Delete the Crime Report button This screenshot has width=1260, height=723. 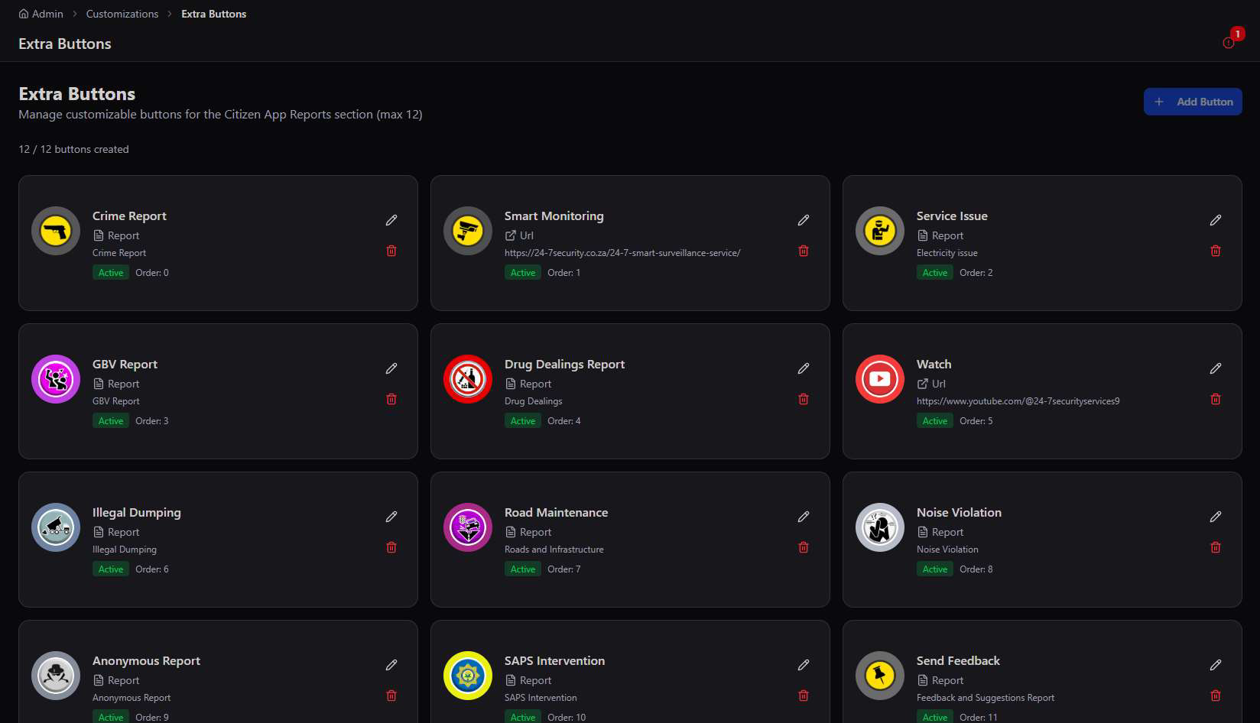[391, 251]
